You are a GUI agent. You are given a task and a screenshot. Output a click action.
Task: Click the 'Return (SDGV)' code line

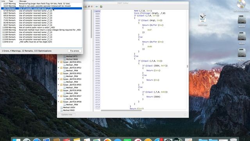click(x=153, y=97)
